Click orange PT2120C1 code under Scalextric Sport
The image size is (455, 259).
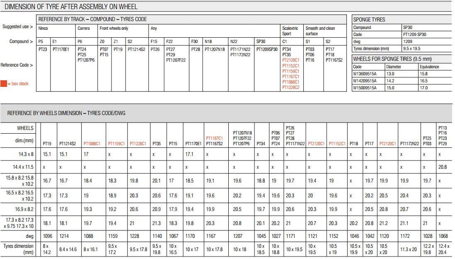[x=290, y=60]
